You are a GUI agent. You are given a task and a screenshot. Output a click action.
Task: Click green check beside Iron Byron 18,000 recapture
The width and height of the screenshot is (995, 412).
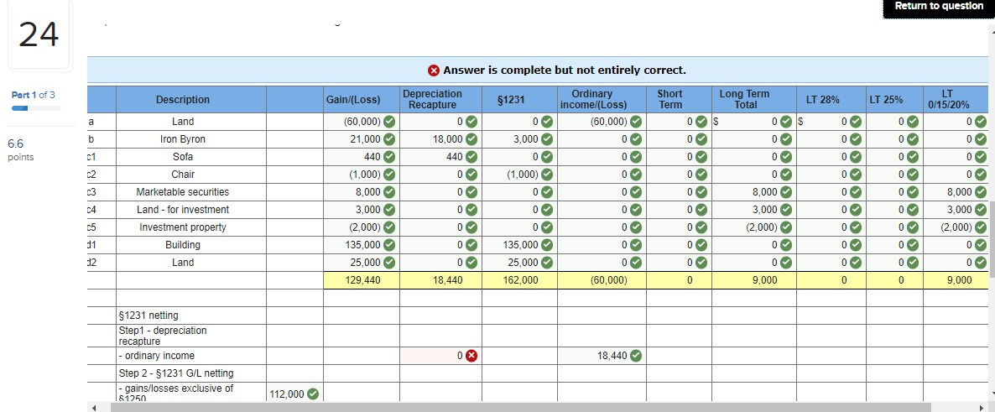(x=471, y=139)
